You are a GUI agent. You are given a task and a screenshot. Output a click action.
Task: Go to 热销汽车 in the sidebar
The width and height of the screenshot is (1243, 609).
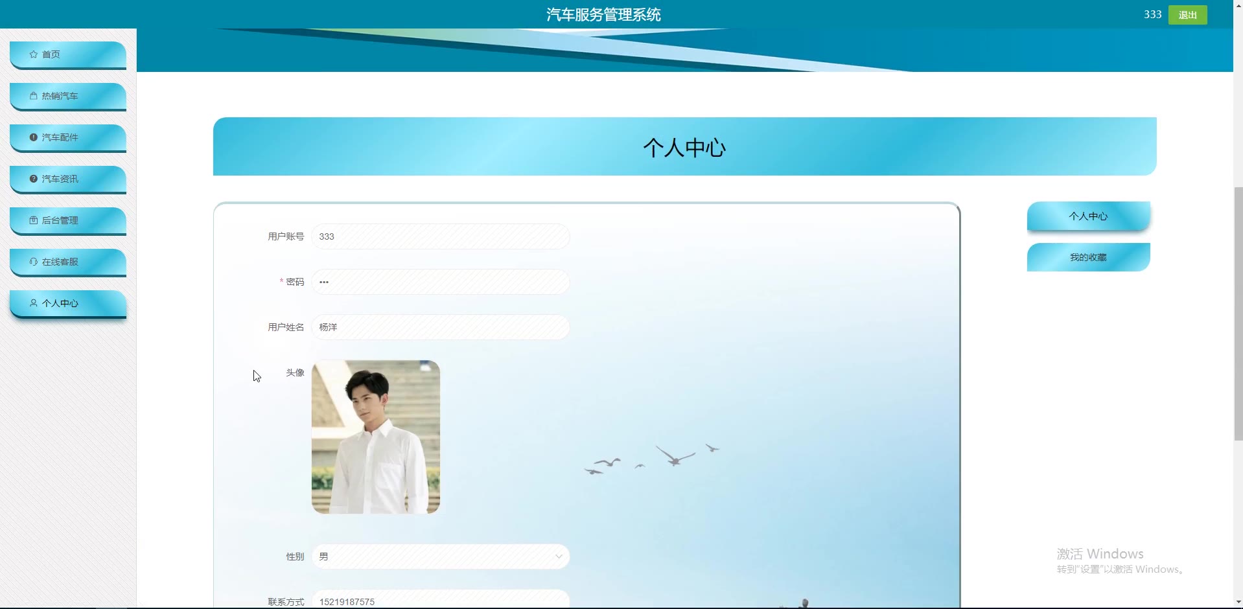tap(68, 97)
